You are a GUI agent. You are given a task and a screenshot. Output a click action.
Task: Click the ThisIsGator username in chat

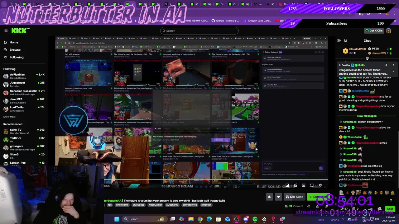click(354, 137)
